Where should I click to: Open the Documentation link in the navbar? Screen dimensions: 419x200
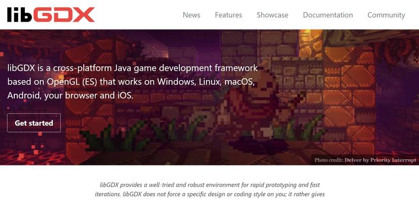(x=328, y=15)
